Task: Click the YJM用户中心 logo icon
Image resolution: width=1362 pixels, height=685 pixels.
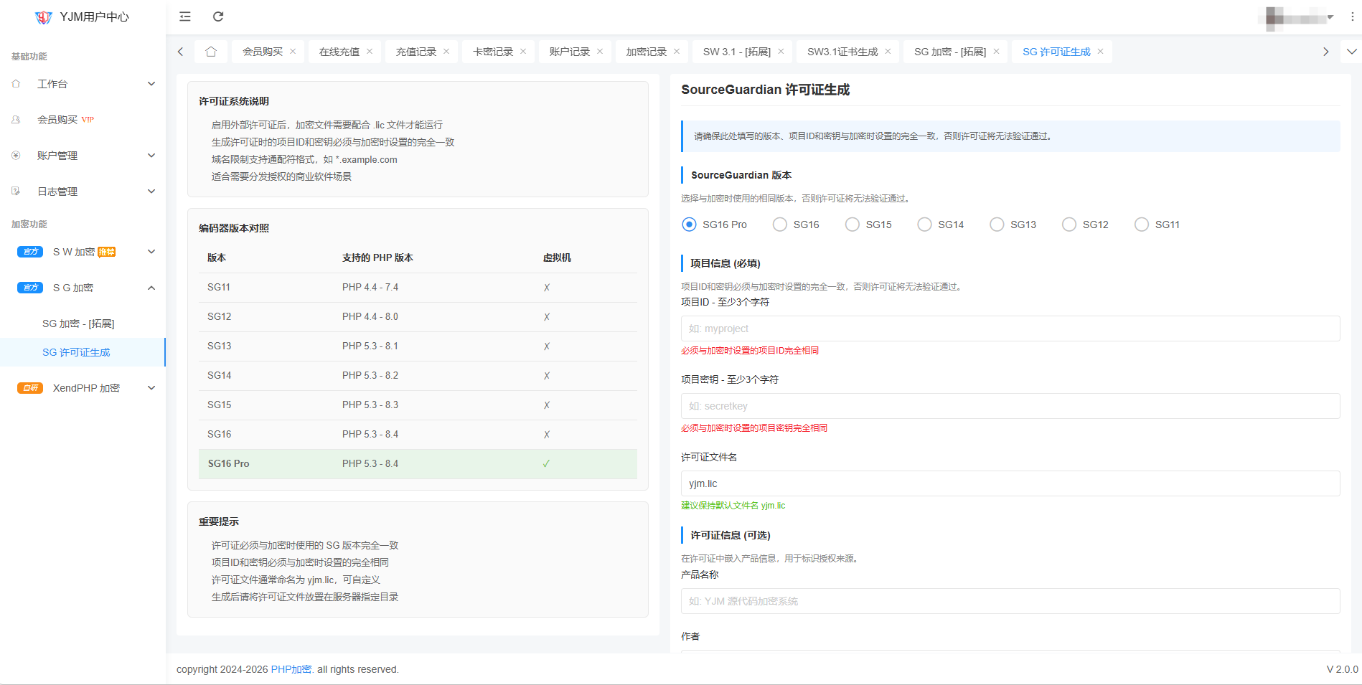Action: click(x=43, y=17)
